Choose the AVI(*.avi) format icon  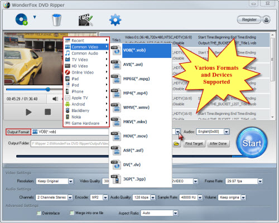pos(116,65)
